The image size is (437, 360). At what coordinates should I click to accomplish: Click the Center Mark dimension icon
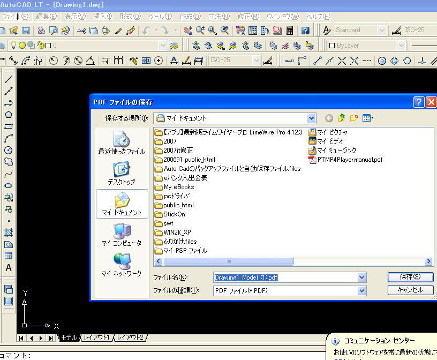(x=159, y=61)
